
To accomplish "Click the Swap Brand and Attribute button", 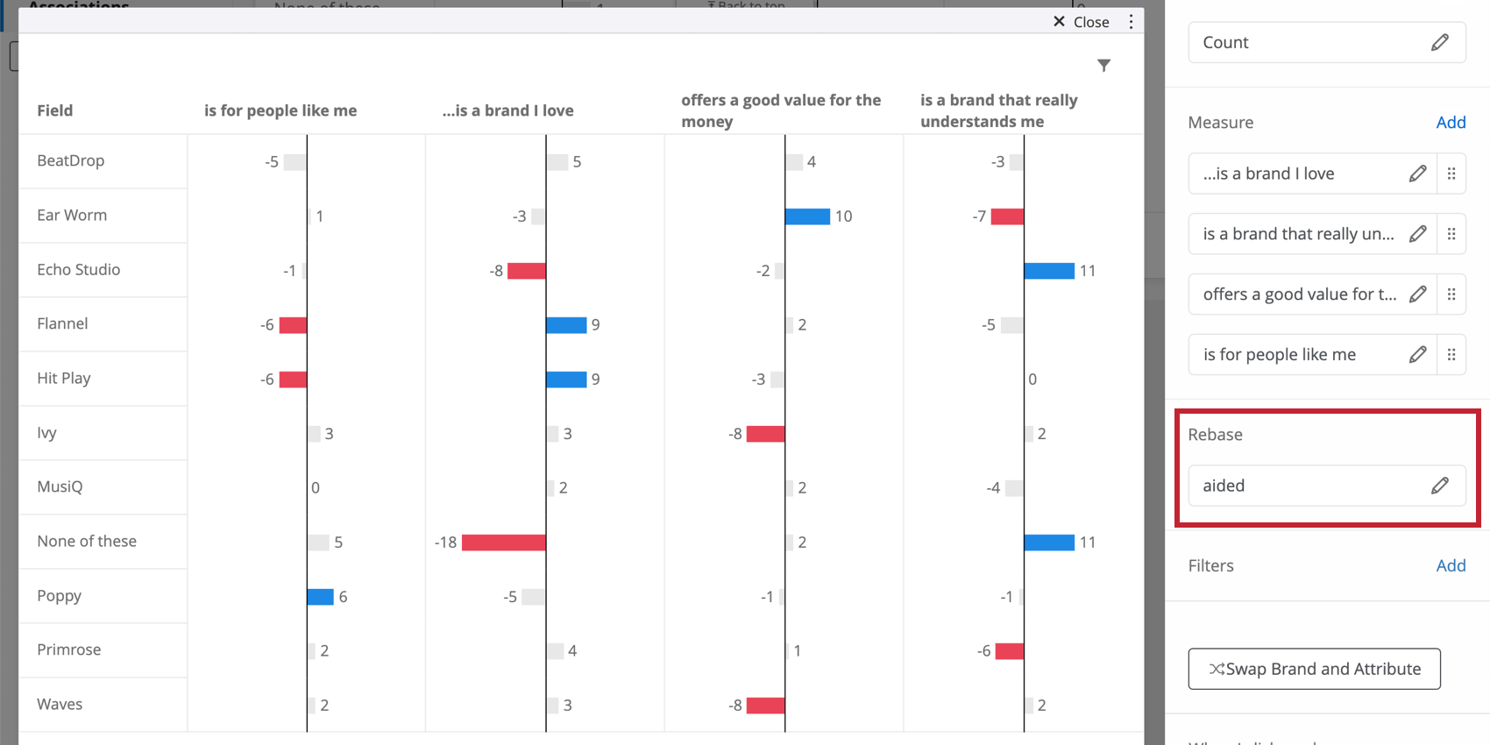I will point(1313,669).
